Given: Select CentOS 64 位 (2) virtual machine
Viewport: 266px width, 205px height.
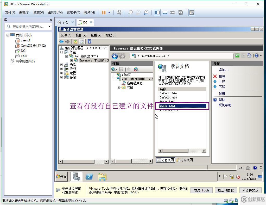Looking at the screenshot, I should pos(33,46).
